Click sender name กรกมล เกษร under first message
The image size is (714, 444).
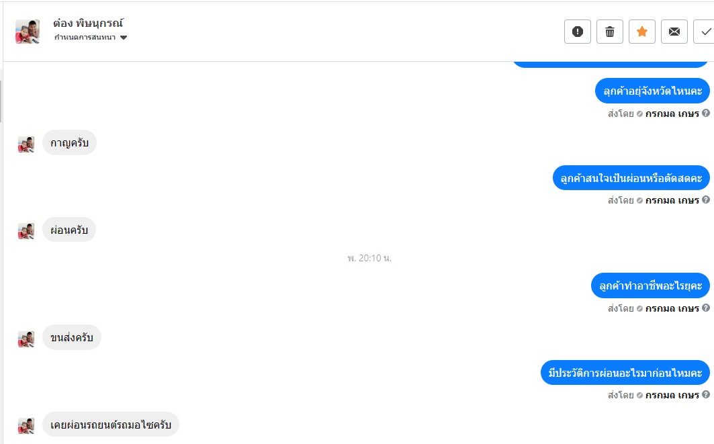672,114
